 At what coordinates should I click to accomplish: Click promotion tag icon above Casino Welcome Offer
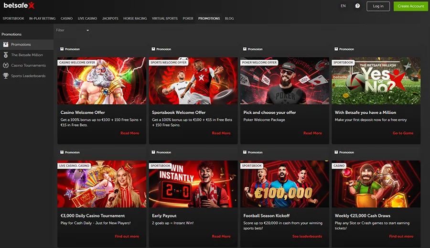point(62,49)
